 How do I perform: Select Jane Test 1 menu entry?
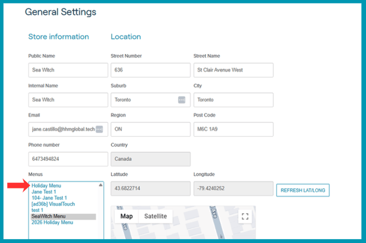pos(44,192)
